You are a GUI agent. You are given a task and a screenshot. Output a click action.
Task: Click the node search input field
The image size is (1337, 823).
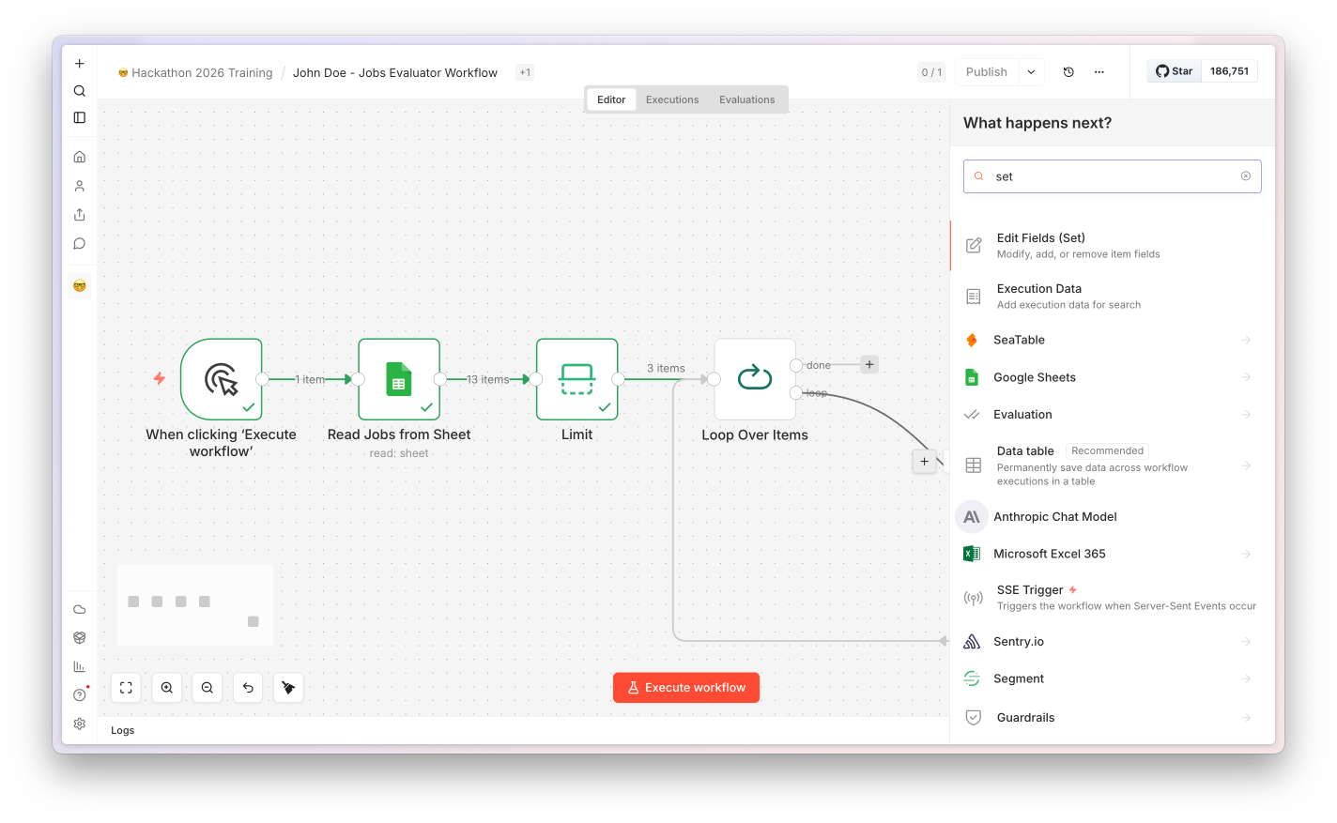coord(1112,176)
